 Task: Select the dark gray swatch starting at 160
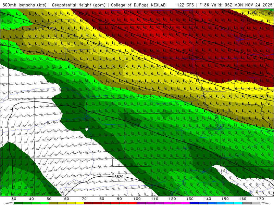247,203
